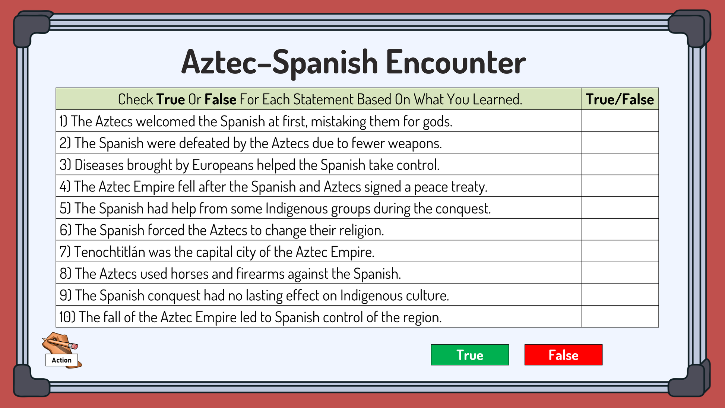Click answer cell for peace treaty statement

pos(620,186)
